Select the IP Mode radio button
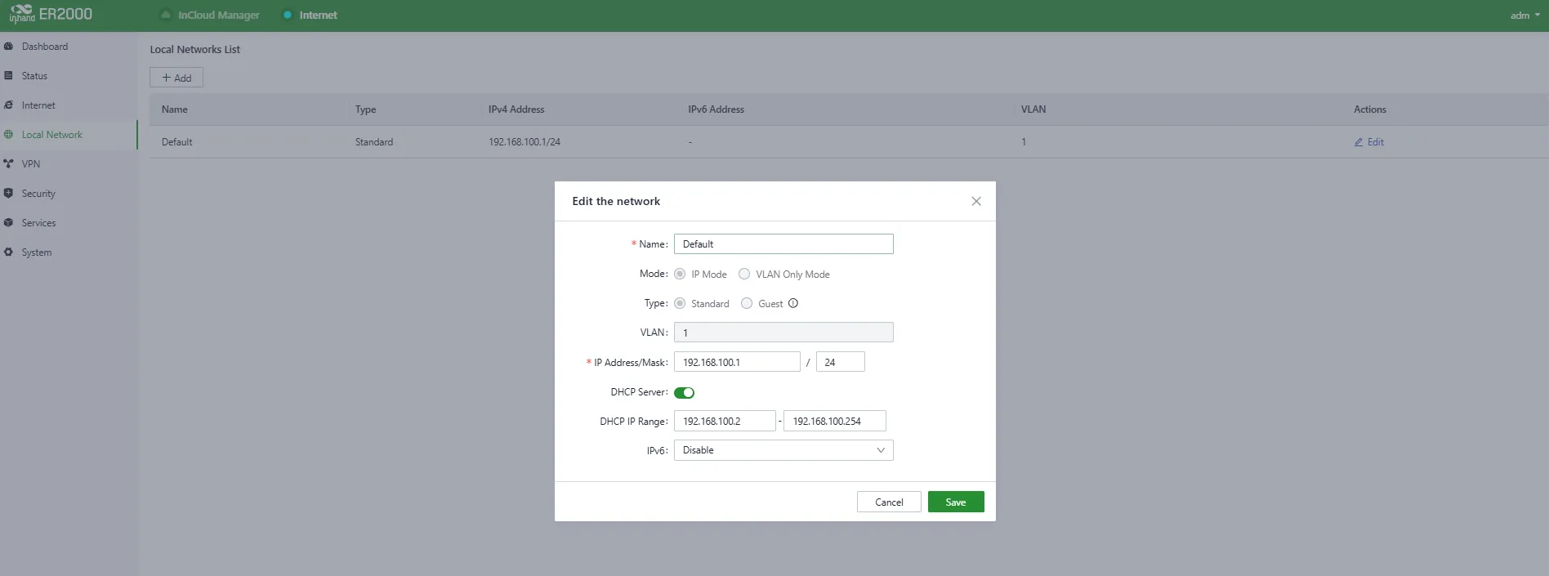Image resolution: width=1549 pixels, height=576 pixels. click(x=680, y=274)
